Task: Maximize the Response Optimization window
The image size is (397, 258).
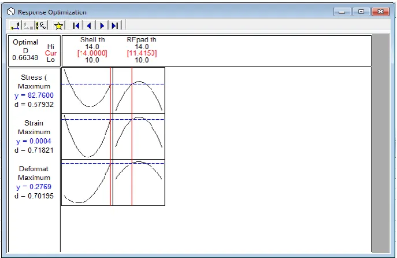Action: pos(361,12)
